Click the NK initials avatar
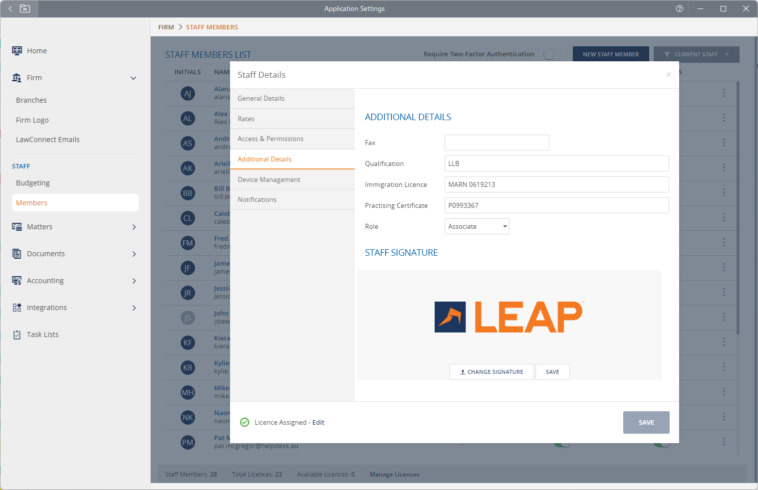Viewport: 758px width, 490px height. point(188,418)
